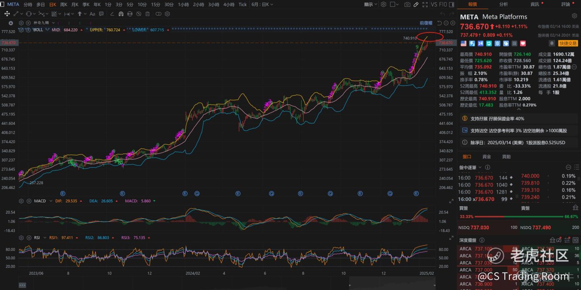The width and height of the screenshot is (581, 290).
Task: Collapse the quote details chevron
Action: pos(519,109)
